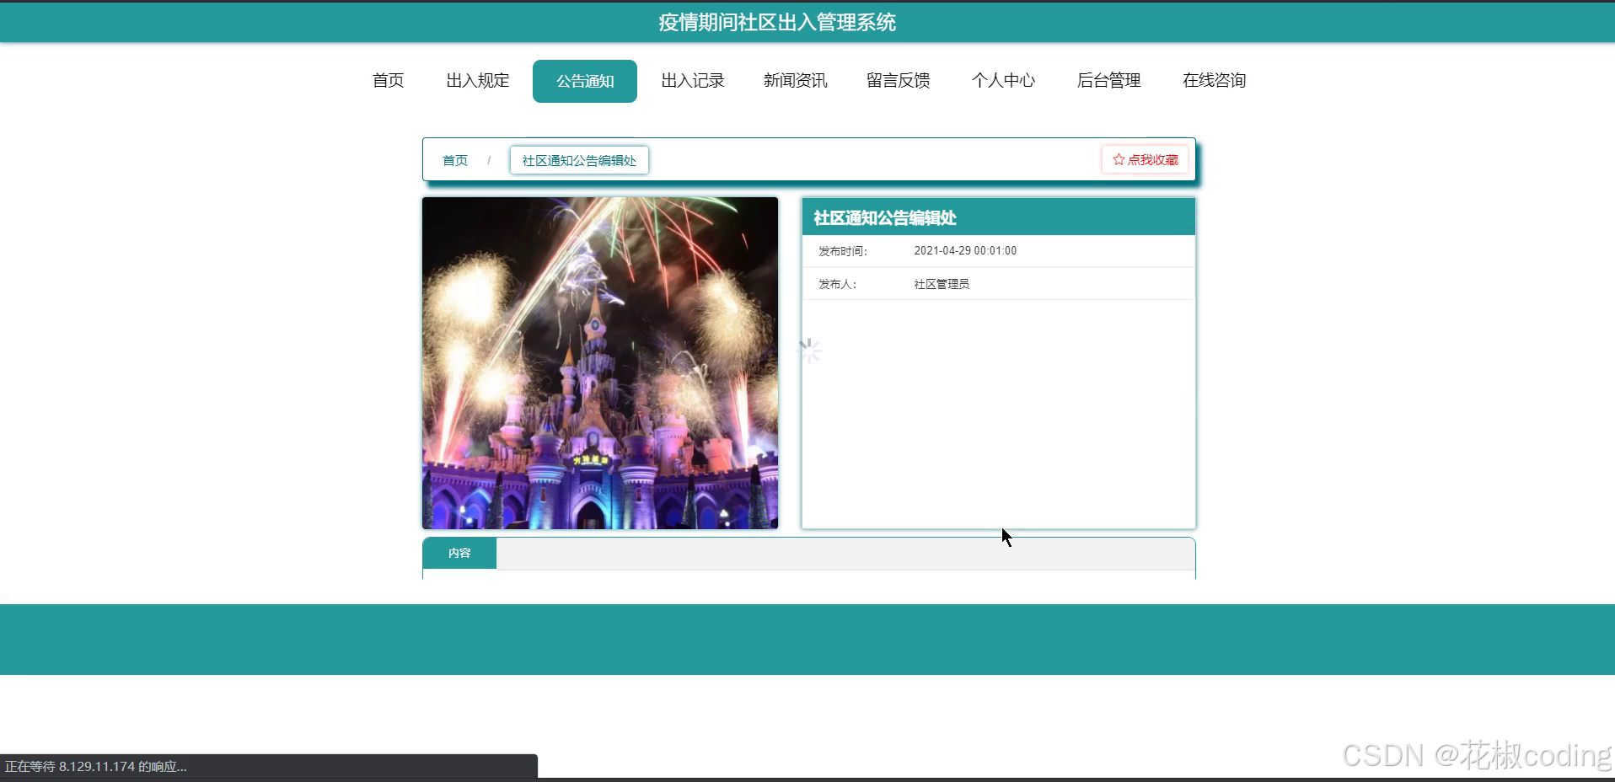
Task: Open the 个人中心 page
Action: coord(1003,80)
